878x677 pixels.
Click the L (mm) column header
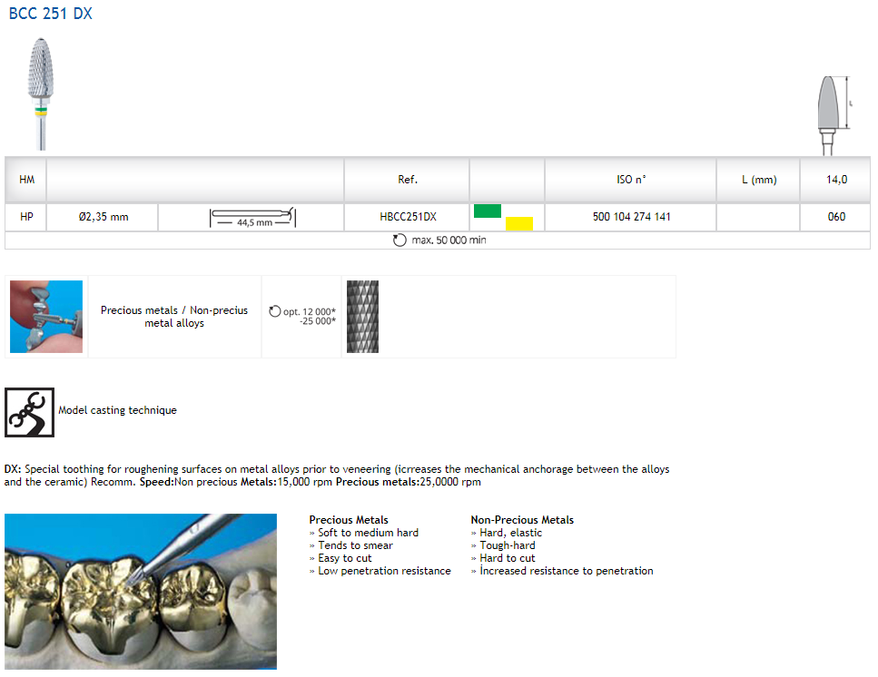pos(759,180)
